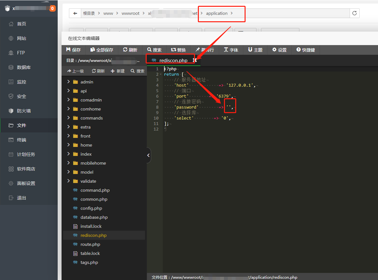
Task: Click the 退出 logout icon
Action: pyautogui.click(x=11, y=198)
